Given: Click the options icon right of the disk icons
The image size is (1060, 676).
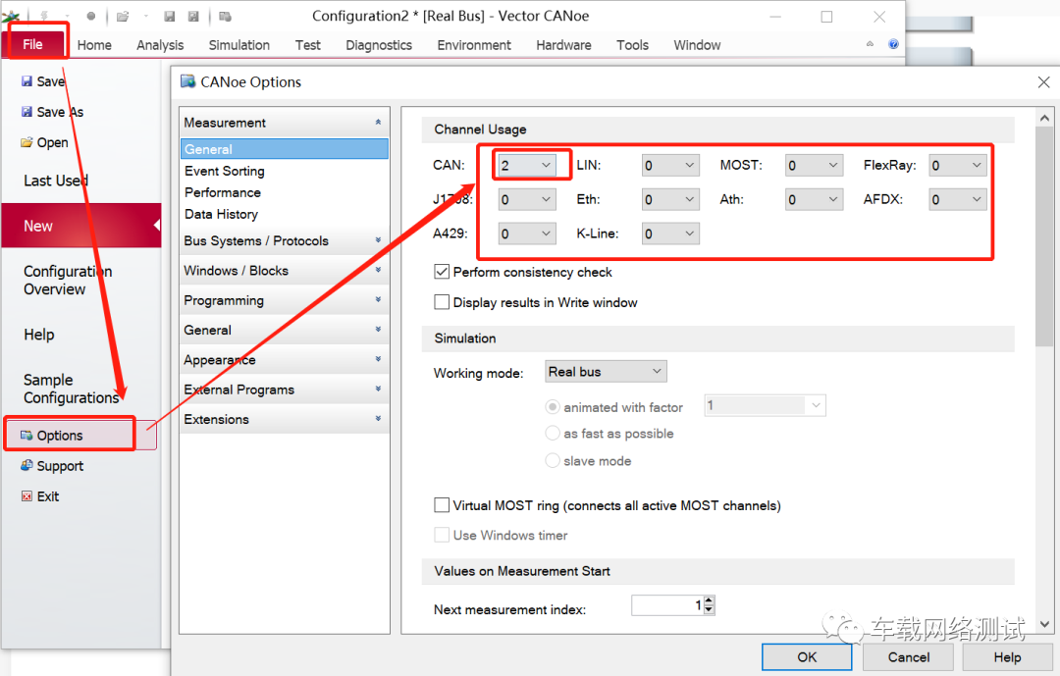Looking at the screenshot, I should (x=225, y=17).
